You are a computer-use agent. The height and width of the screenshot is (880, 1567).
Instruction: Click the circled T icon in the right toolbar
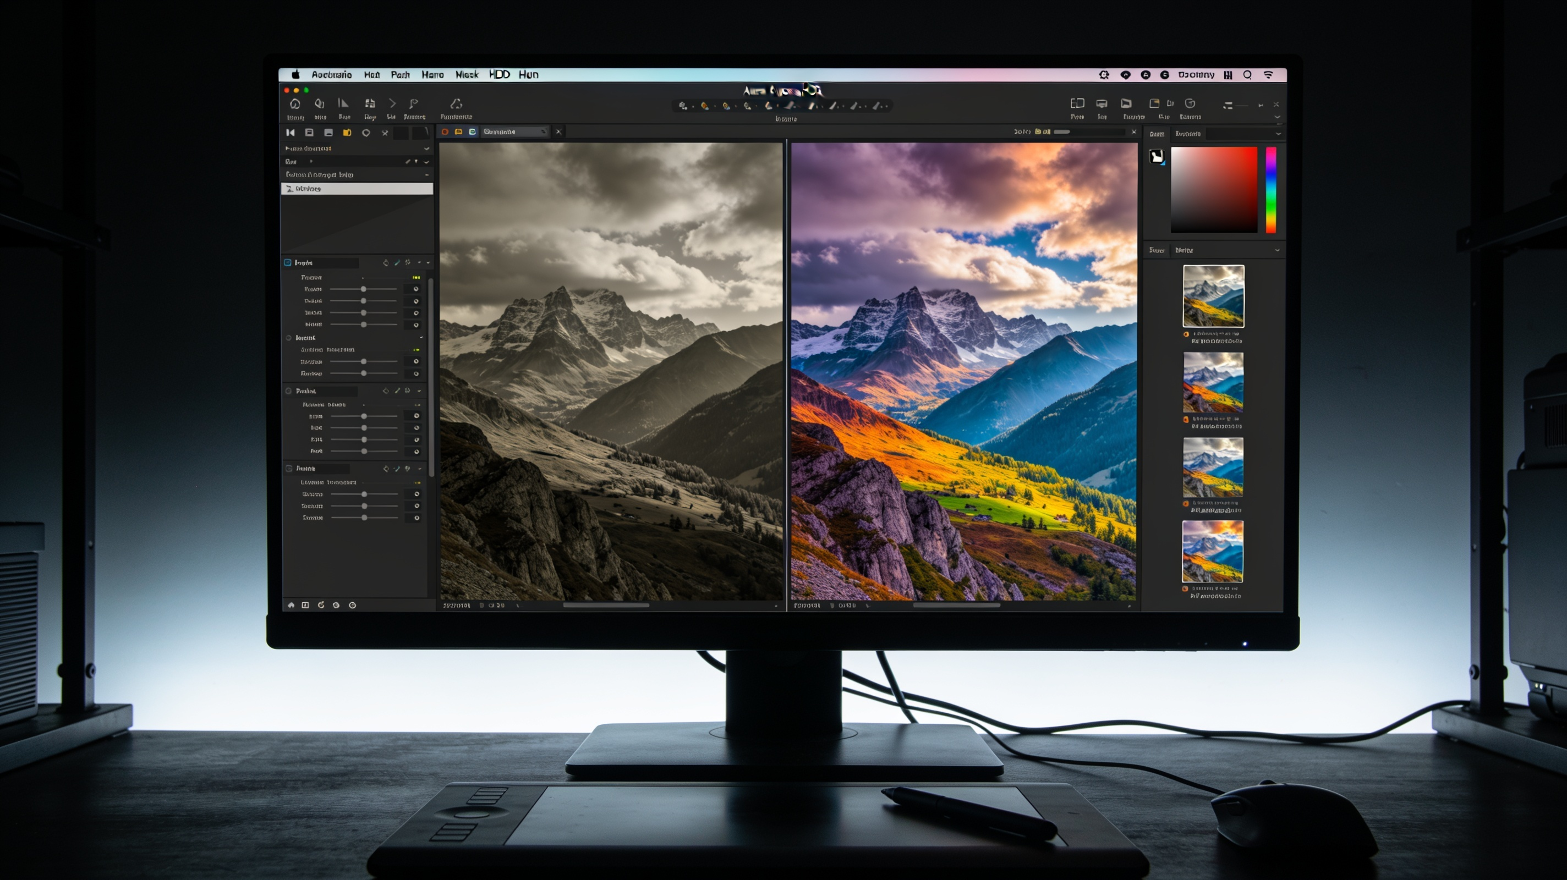[x=1191, y=103]
